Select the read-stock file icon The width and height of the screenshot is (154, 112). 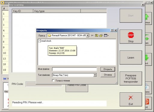[x=39, y=41]
